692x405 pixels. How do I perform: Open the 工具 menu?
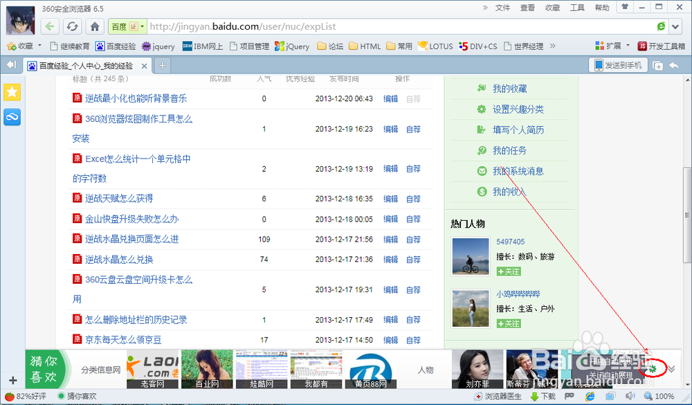[x=577, y=8]
